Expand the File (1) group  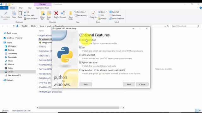pos(38,47)
